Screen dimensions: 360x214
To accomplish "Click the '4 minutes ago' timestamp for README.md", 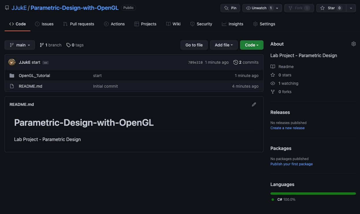I will (x=245, y=86).
